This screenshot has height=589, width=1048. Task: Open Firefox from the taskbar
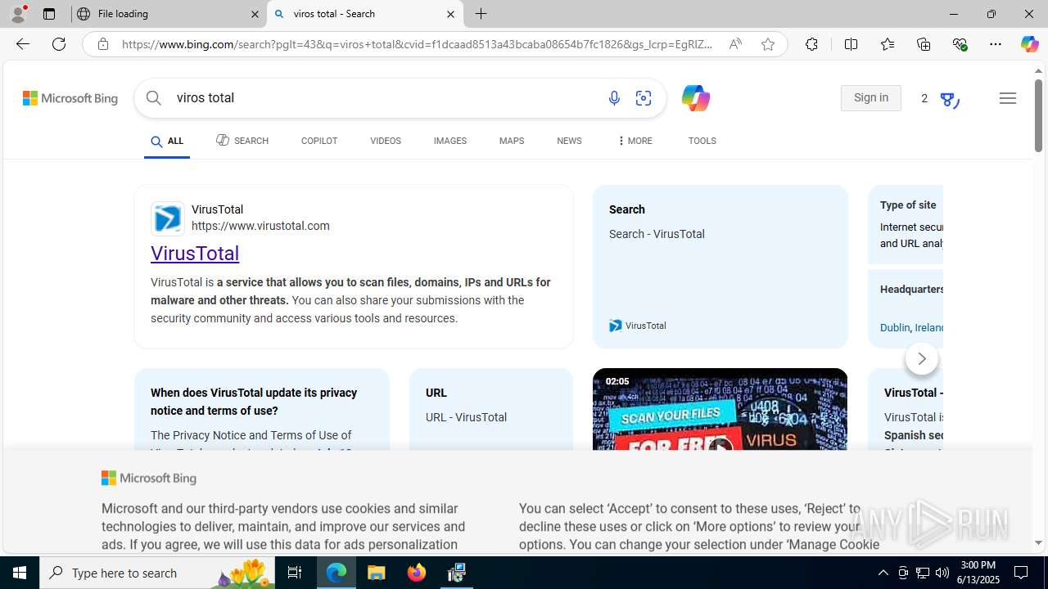coord(417,573)
